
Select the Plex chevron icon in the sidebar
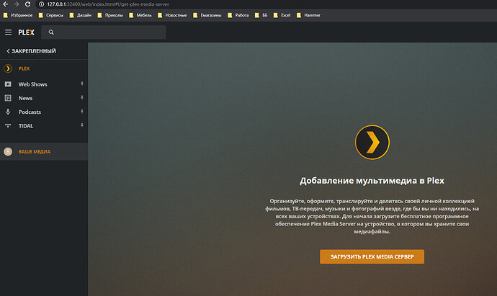click(8, 68)
